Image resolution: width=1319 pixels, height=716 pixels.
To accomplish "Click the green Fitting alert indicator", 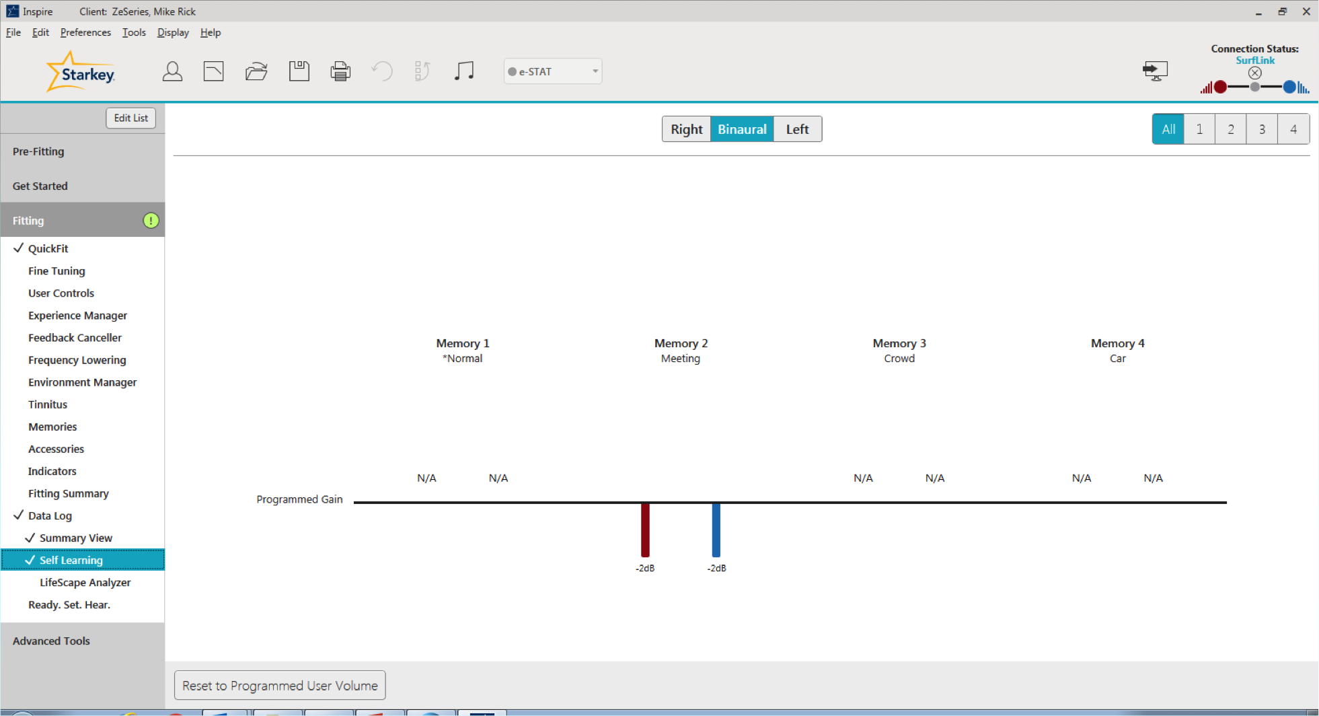I will coord(151,221).
